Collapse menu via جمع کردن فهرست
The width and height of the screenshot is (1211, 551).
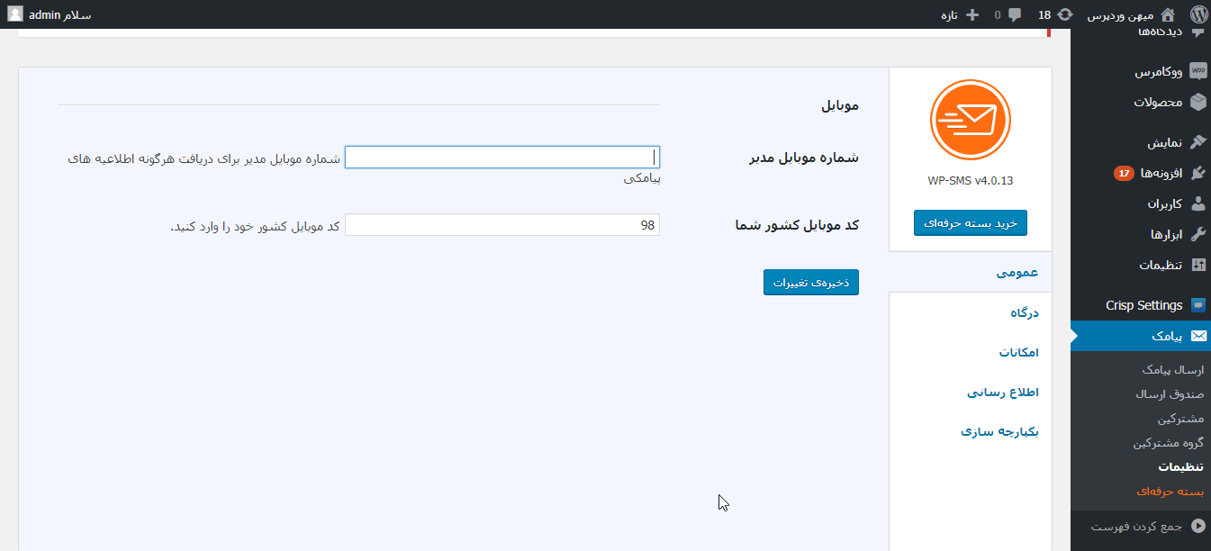[x=1135, y=526]
